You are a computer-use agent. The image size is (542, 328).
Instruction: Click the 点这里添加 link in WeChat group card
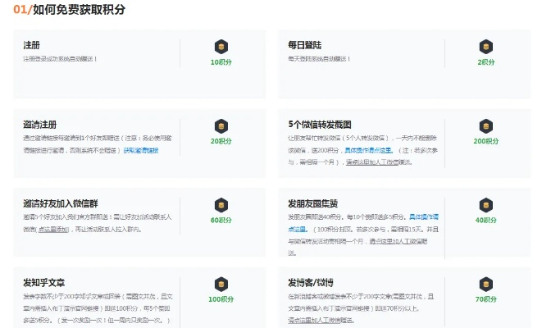55,230
